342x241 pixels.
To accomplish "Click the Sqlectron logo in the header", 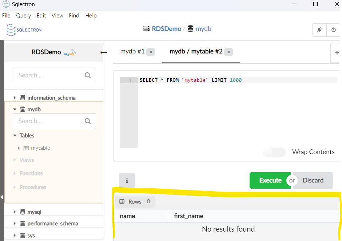I will (24, 30).
